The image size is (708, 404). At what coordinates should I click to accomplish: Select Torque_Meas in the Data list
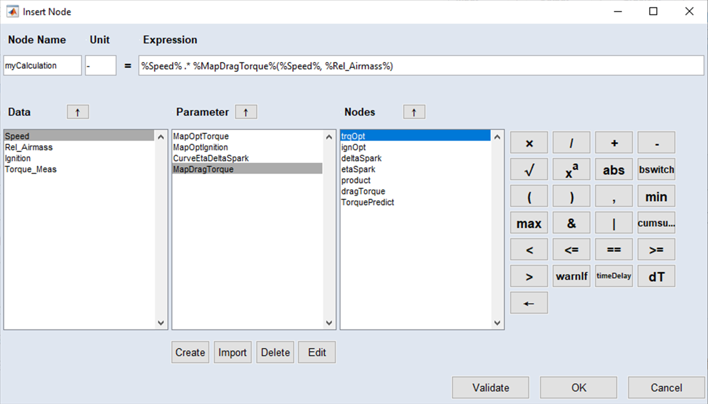(79, 169)
